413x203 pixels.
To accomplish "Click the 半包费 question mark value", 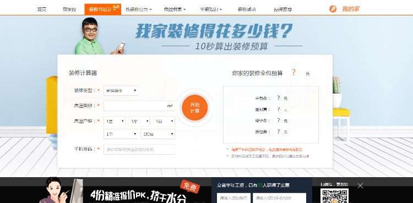I will click(x=279, y=98).
